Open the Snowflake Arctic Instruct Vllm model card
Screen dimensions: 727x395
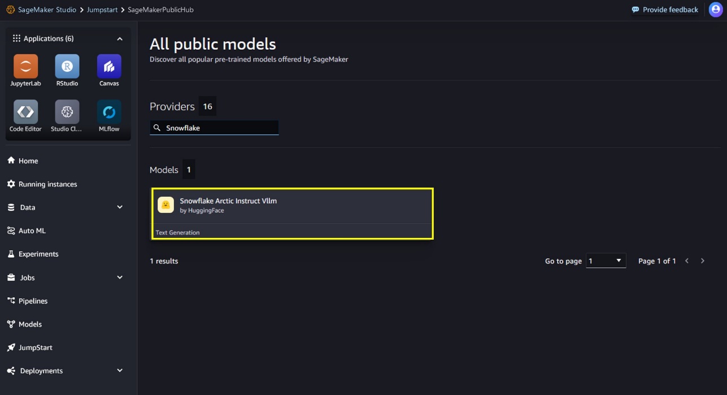point(292,214)
